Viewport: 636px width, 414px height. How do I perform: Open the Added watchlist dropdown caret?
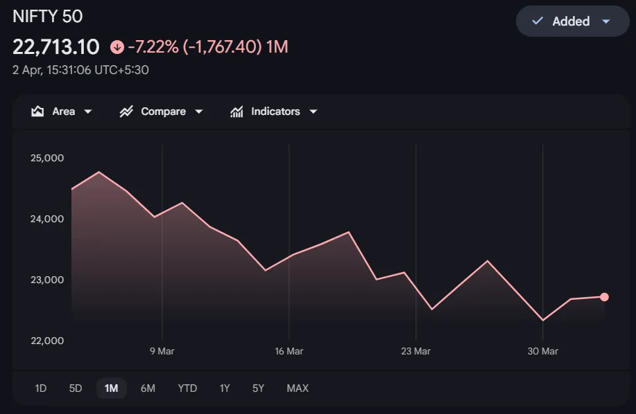coord(605,21)
